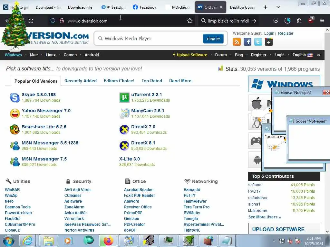The height and width of the screenshot is (247, 330).
Task: Open Windows Explorer folder on taskbar
Action: [49, 241]
